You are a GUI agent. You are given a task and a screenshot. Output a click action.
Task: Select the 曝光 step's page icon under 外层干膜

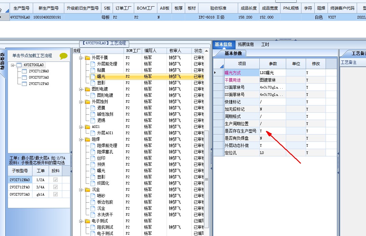click(93, 76)
